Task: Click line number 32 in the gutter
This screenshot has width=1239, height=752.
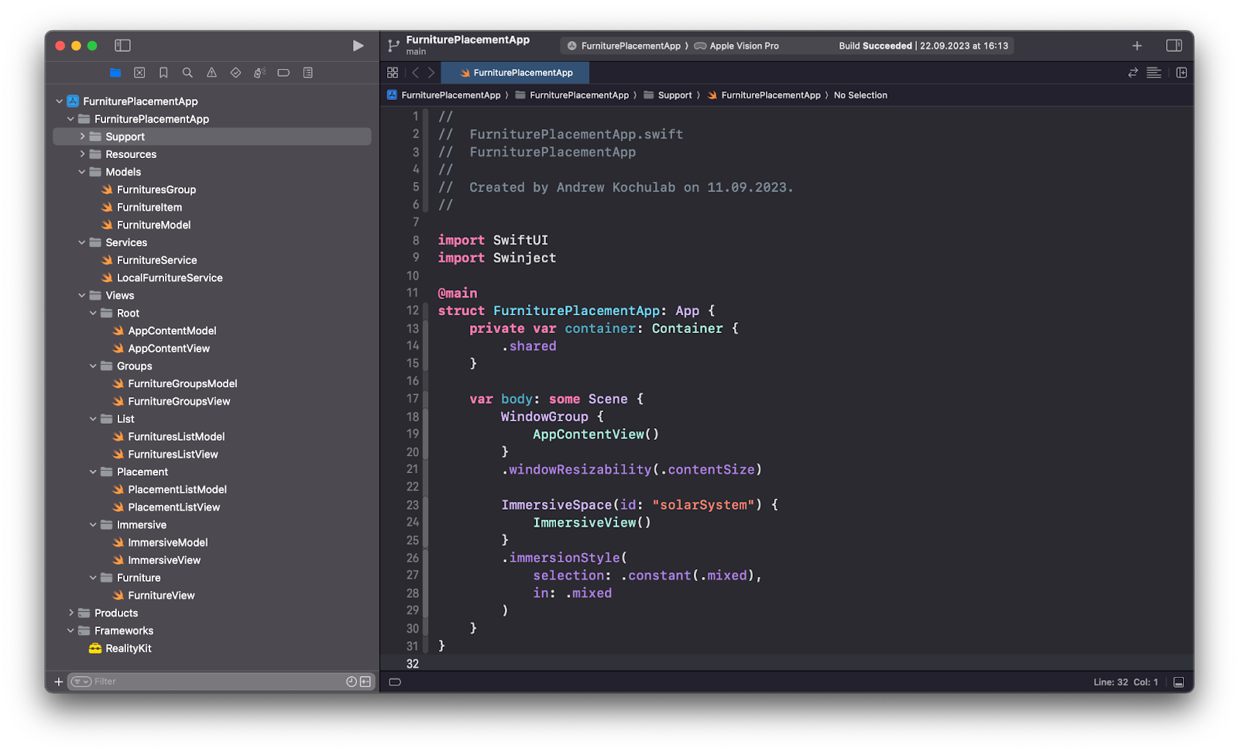Action: [413, 664]
